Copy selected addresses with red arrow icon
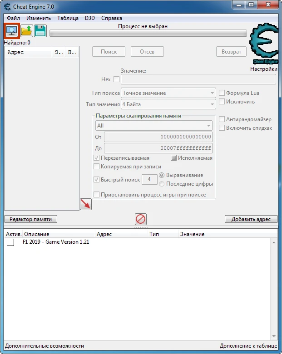Screen dimensions: 282x354 coord(86,204)
